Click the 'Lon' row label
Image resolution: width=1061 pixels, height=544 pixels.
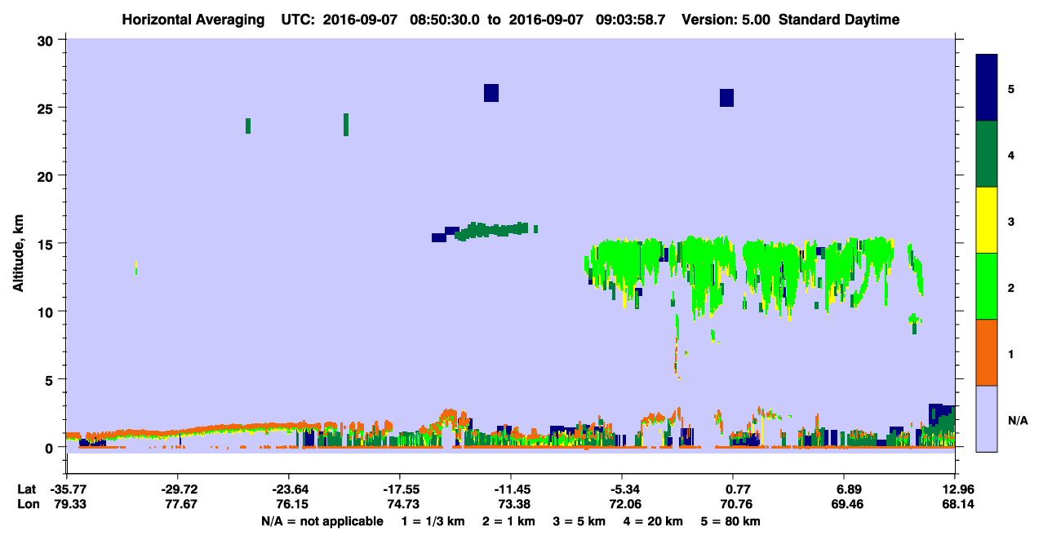[x=27, y=505]
